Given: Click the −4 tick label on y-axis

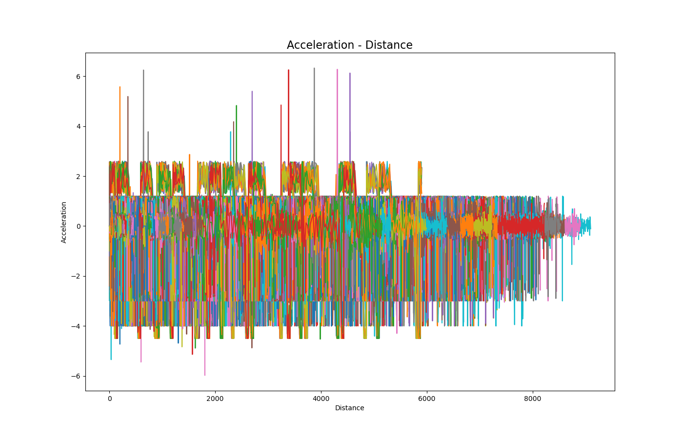Looking at the screenshot, I should pyautogui.click(x=76, y=326).
